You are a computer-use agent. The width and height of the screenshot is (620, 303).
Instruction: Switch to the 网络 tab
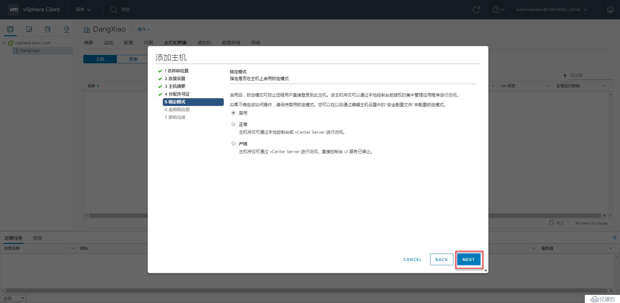tap(256, 43)
